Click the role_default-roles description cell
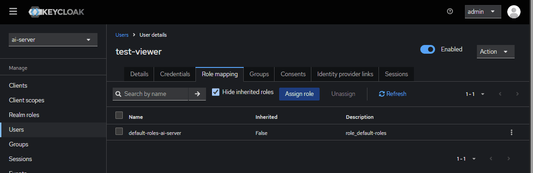The width and height of the screenshot is (533, 173). click(x=366, y=133)
